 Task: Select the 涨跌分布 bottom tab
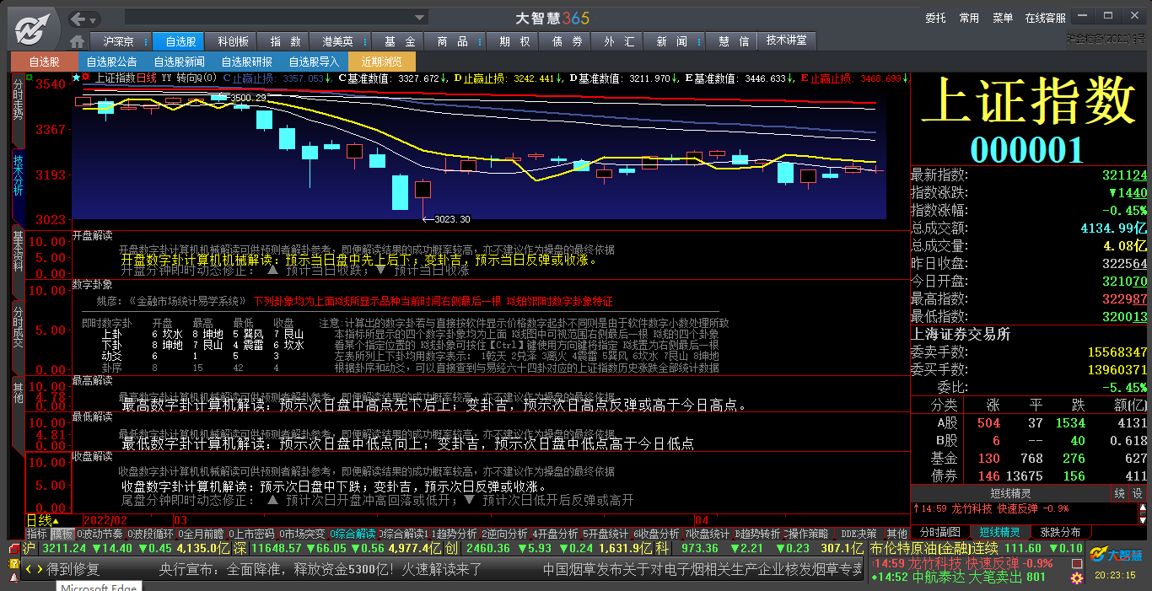click(x=1060, y=532)
